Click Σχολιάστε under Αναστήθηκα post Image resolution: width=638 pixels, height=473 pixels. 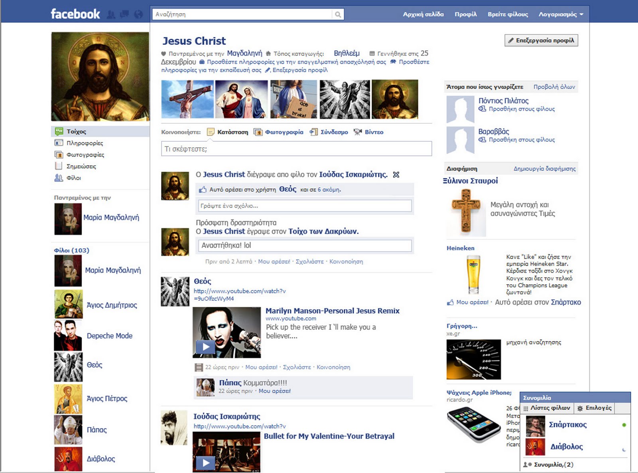point(309,261)
